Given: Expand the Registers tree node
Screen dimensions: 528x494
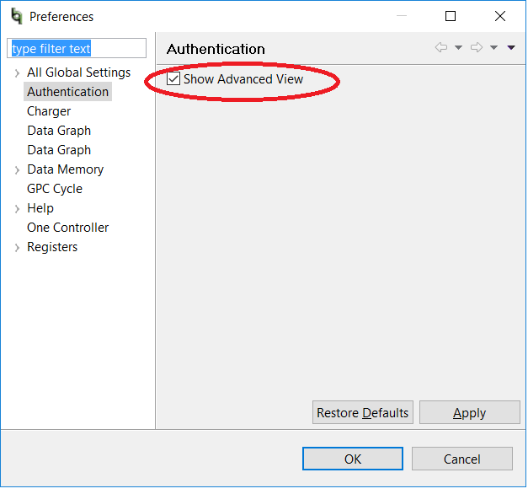Looking at the screenshot, I should (17, 248).
